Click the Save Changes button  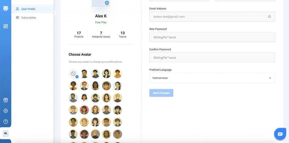[x=161, y=93]
